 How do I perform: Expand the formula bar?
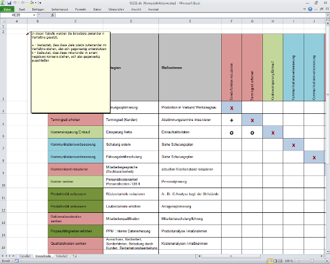[x=327, y=15]
